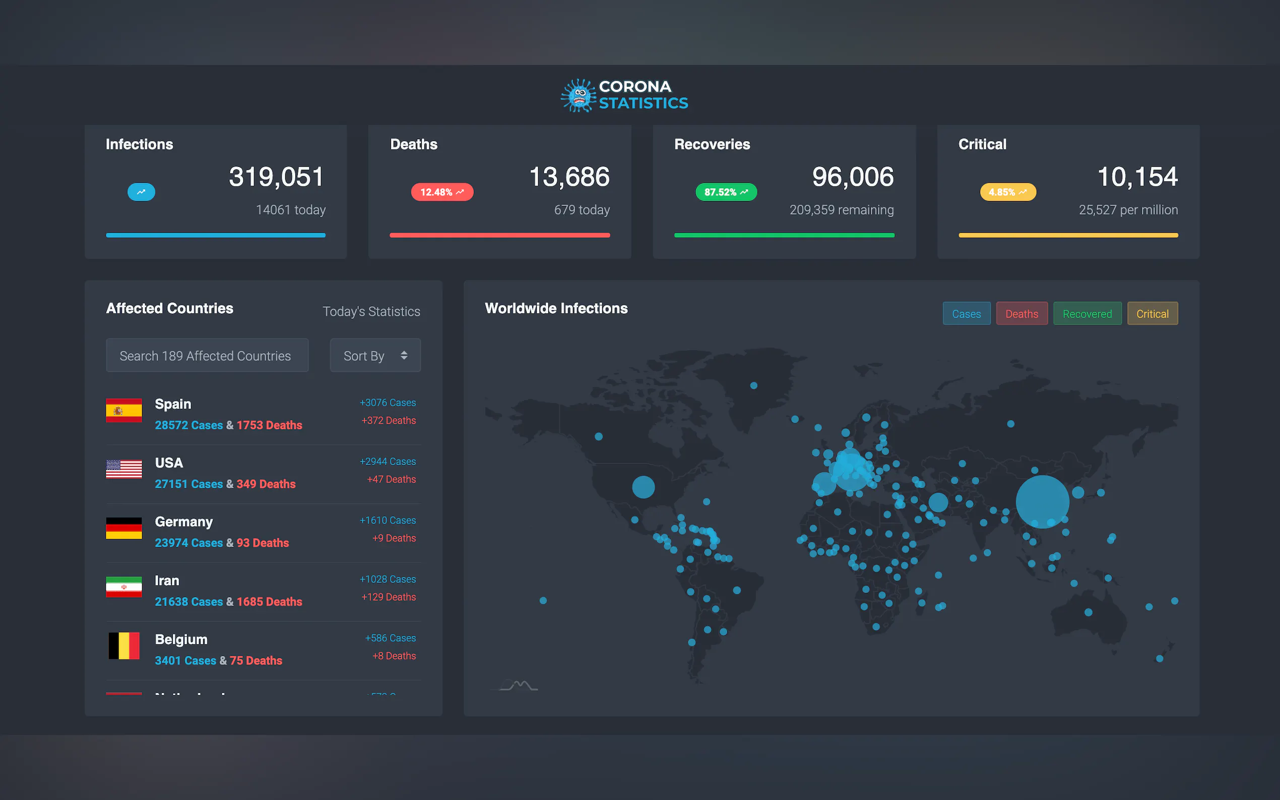1280x800 pixels.
Task: Click the 13,686 deaths total
Action: click(x=569, y=177)
